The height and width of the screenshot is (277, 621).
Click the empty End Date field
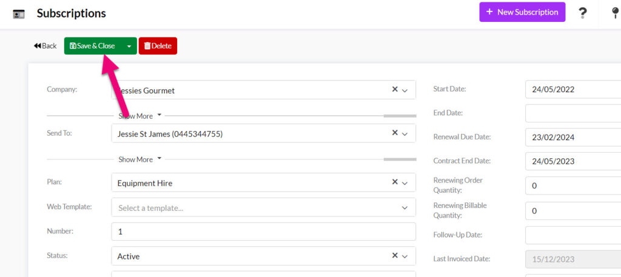(x=573, y=113)
